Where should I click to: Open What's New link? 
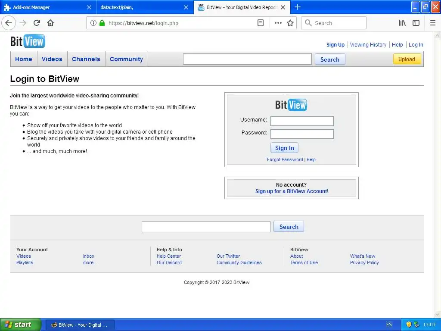click(x=363, y=256)
